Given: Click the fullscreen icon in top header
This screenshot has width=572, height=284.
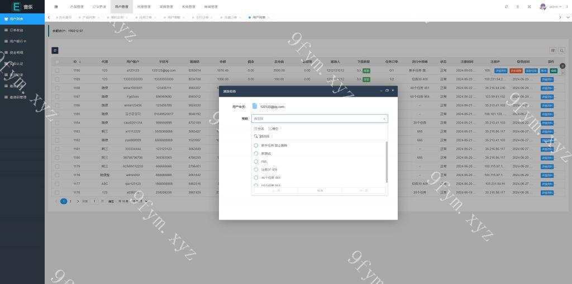Looking at the screenshot, I should pos(530,7).
